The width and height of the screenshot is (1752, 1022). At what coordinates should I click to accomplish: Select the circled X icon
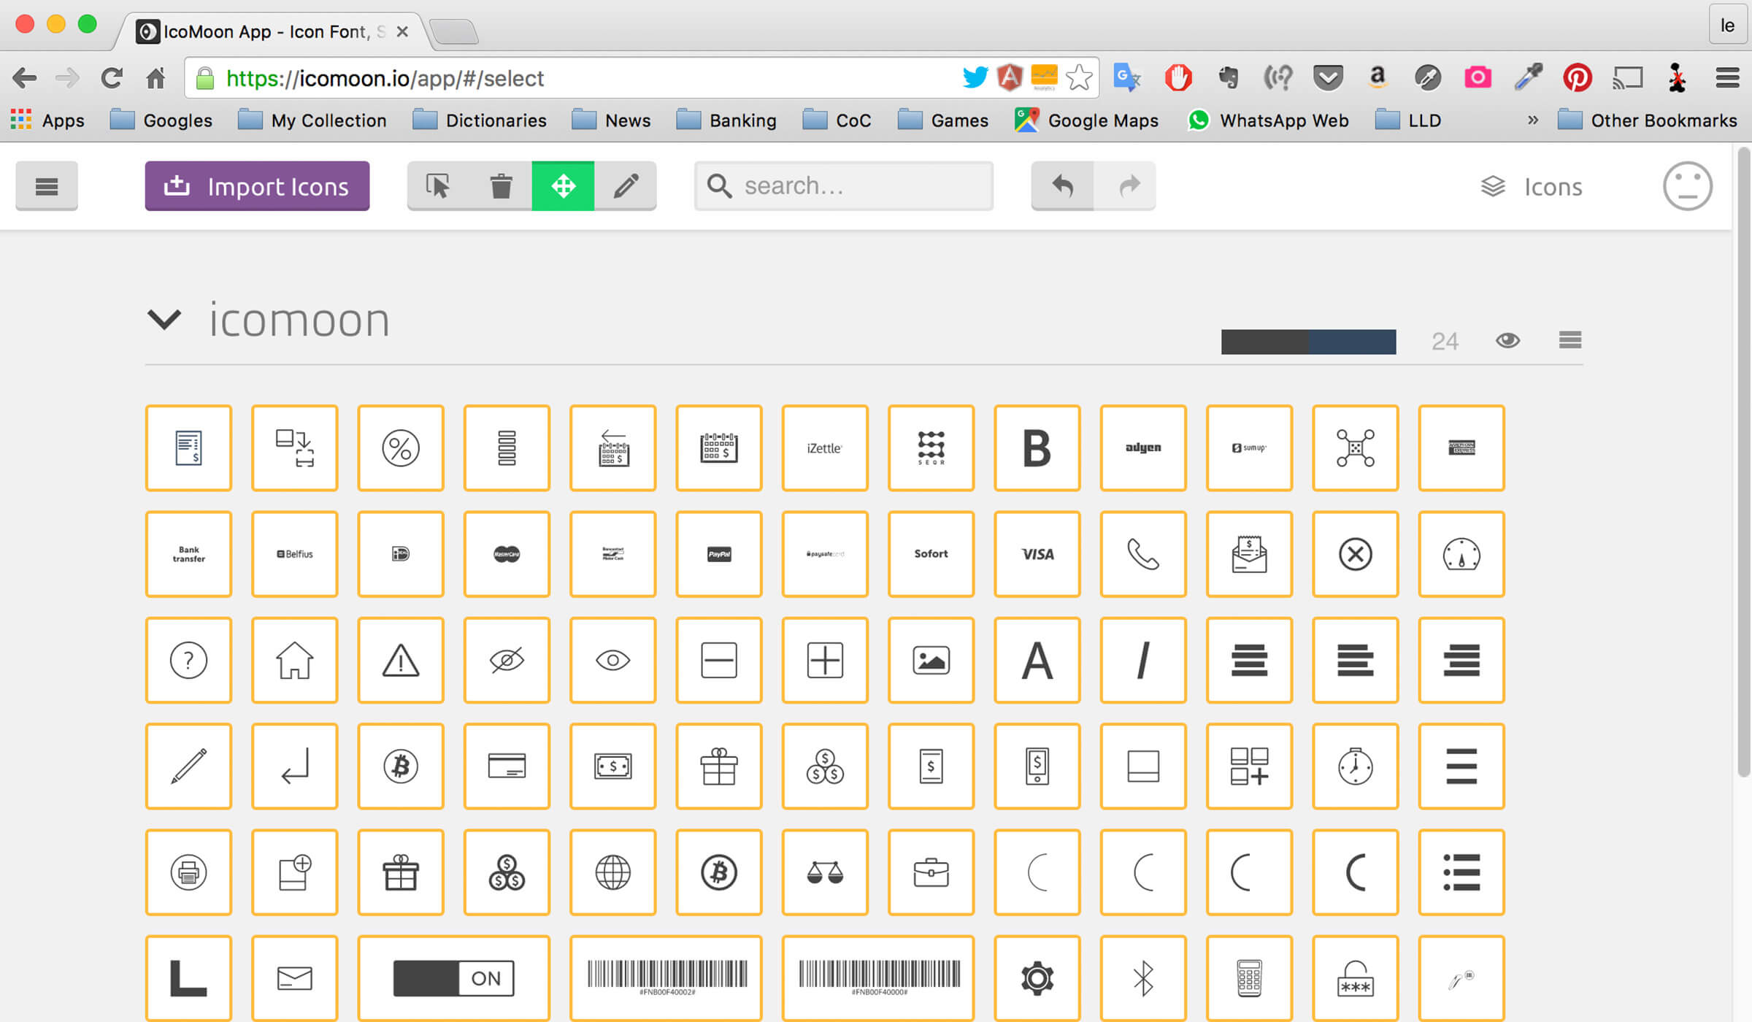click(x=1356, y=554)
